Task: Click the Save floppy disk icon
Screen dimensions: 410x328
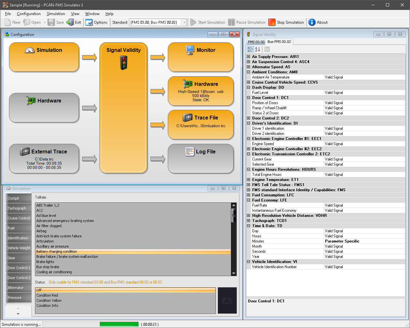Action: click(x=51, y=22)
